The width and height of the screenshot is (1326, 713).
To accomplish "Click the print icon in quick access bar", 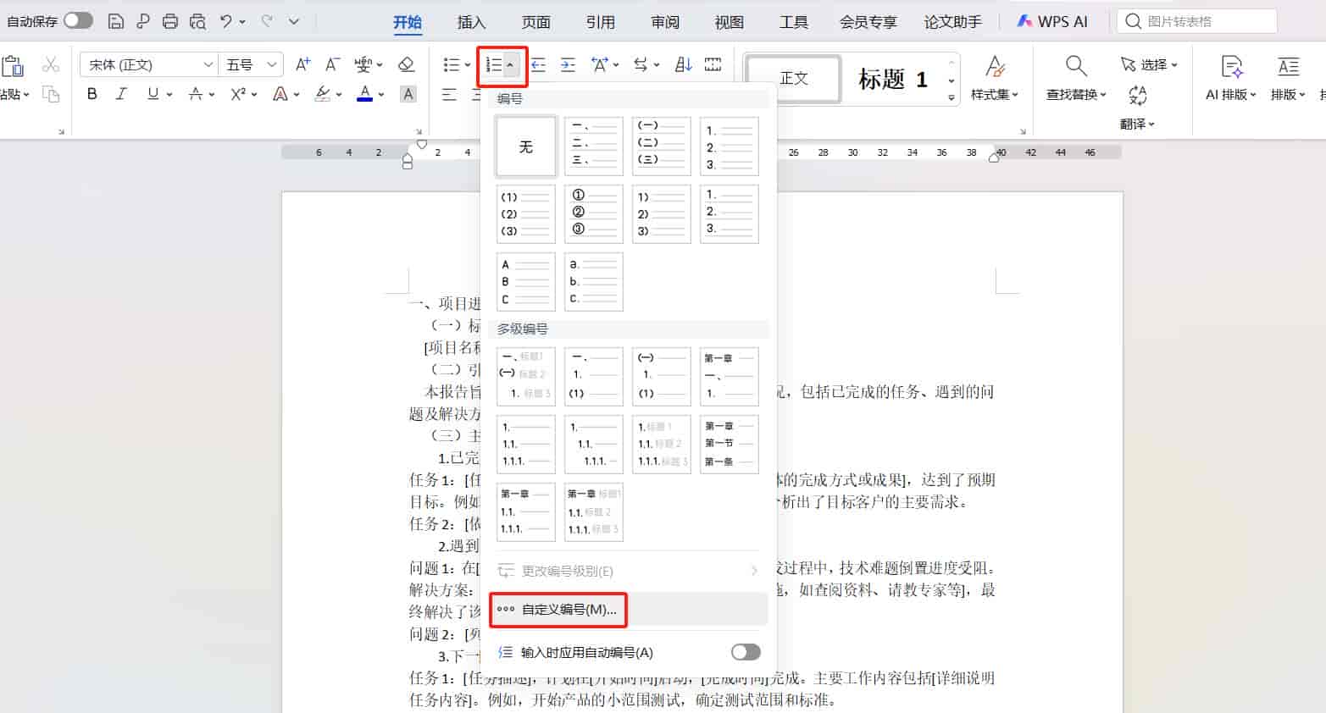I will pyautogui.click(x=170, y=21).
